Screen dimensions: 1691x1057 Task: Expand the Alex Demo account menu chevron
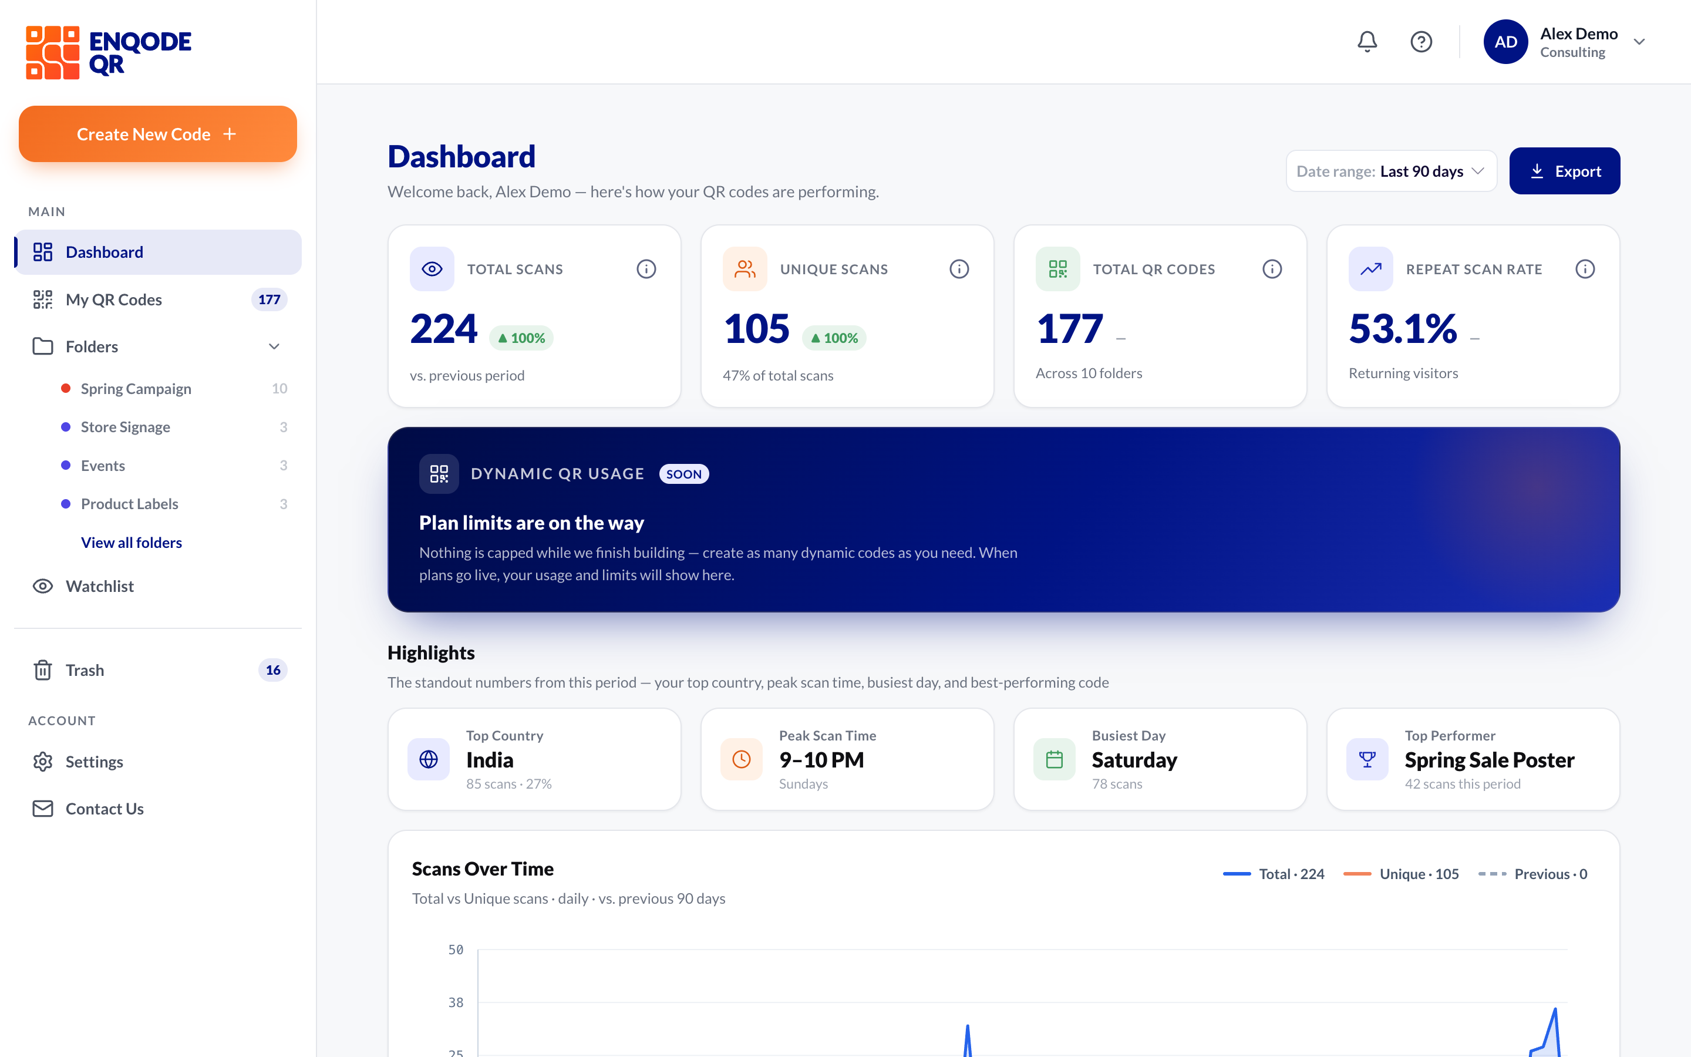tap(1639, 42)
